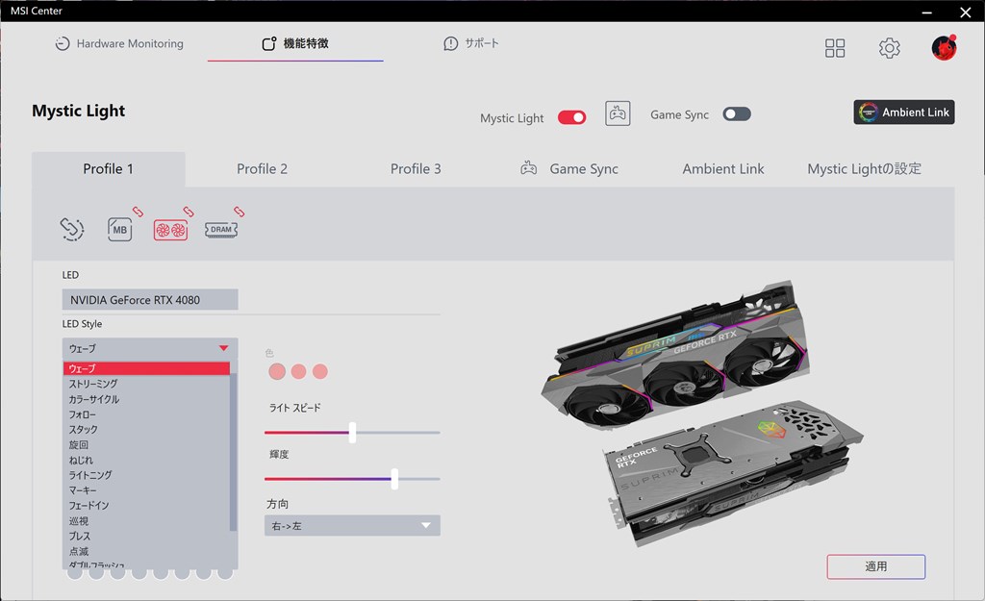Collapse the LED Style dropdown arrow

223,348
